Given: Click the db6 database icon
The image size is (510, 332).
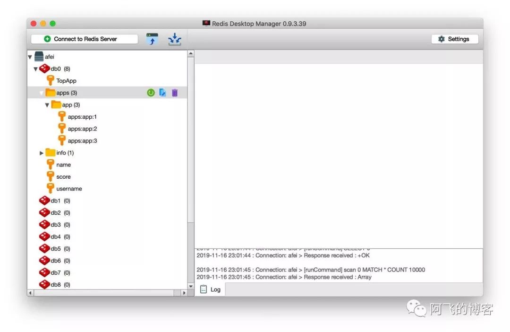Looking at the screenshot, I should [44, 261].
